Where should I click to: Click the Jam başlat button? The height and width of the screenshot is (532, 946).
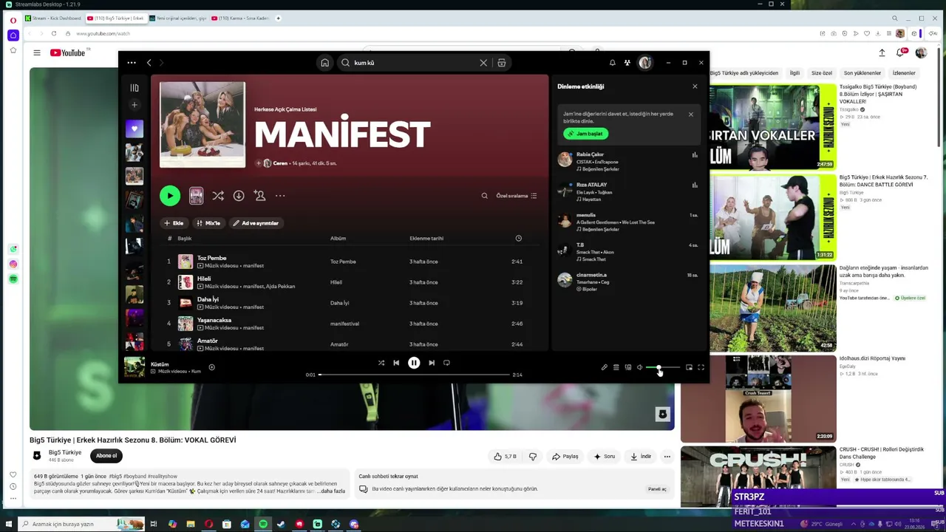point(585,134)
